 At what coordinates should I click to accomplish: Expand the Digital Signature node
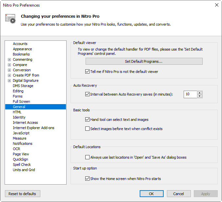pos(9,81)
